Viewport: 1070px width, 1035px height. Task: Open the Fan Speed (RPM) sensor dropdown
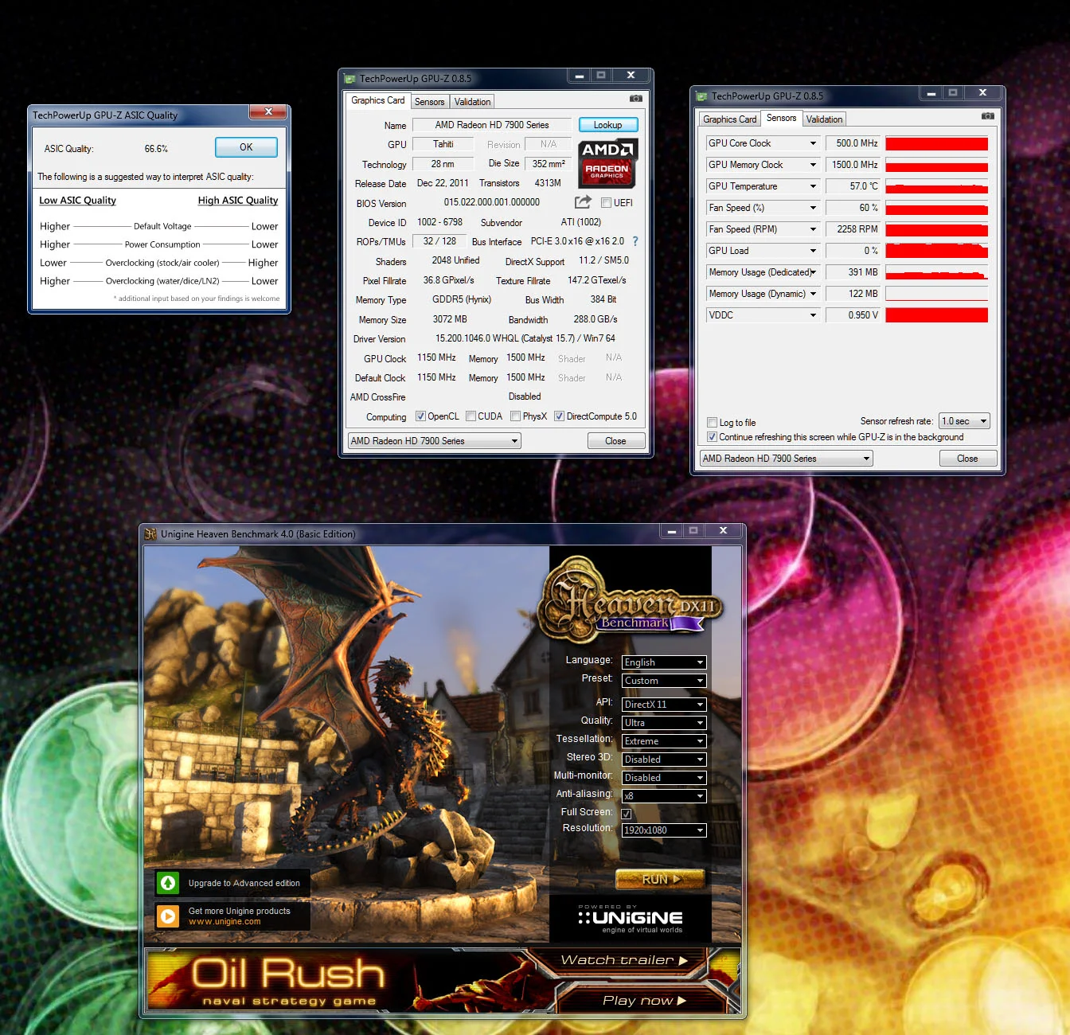(x=813, y=229)
